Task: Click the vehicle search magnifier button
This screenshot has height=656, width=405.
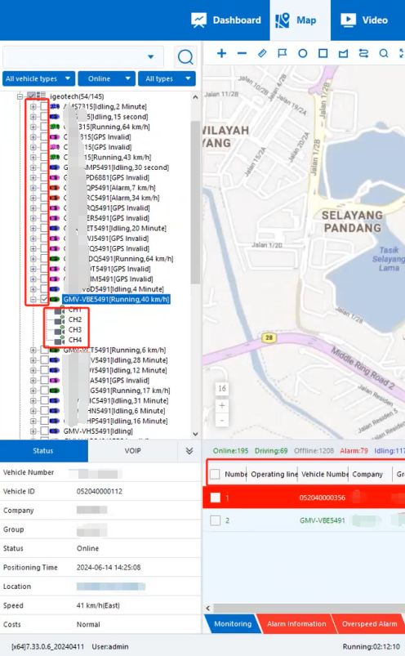Action: pos(185,57)
